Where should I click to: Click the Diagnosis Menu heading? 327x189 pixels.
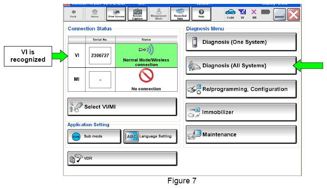point(205,29)
